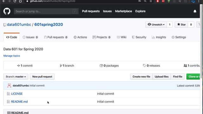Click Create new file button
Image resolution: width=203 pixels, height=114 pixels.
[141, 77]
